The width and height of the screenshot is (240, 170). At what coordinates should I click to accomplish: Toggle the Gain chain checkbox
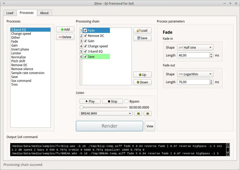coord(85,41)
